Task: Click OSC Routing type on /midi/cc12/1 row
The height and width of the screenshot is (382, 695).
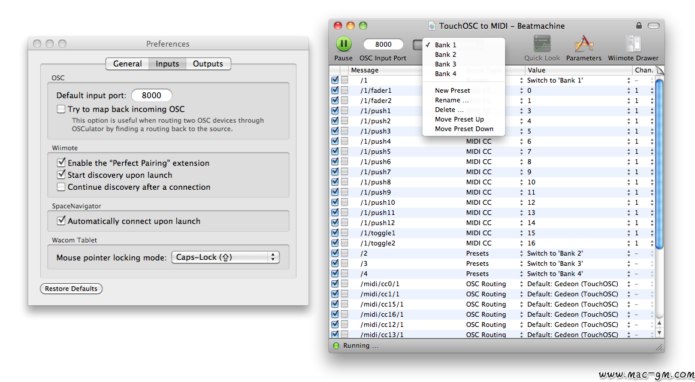Action: 486,325
